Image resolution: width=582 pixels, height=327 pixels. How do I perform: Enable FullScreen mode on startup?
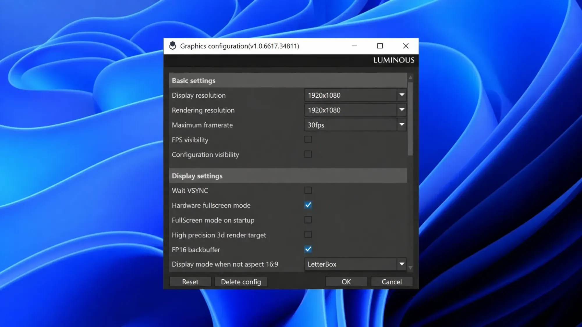pyautogui.click(x=308, y=220)
